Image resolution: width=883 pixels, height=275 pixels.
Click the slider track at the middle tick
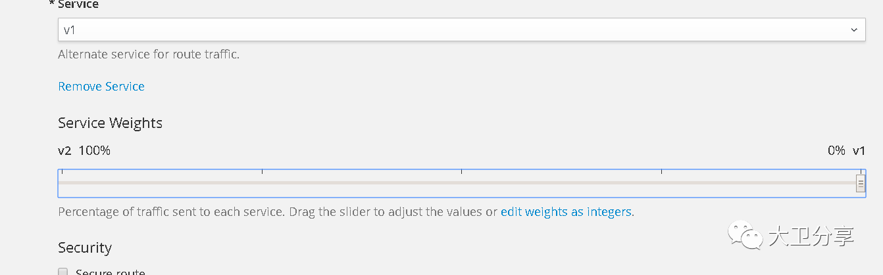[x=461, y=182]
